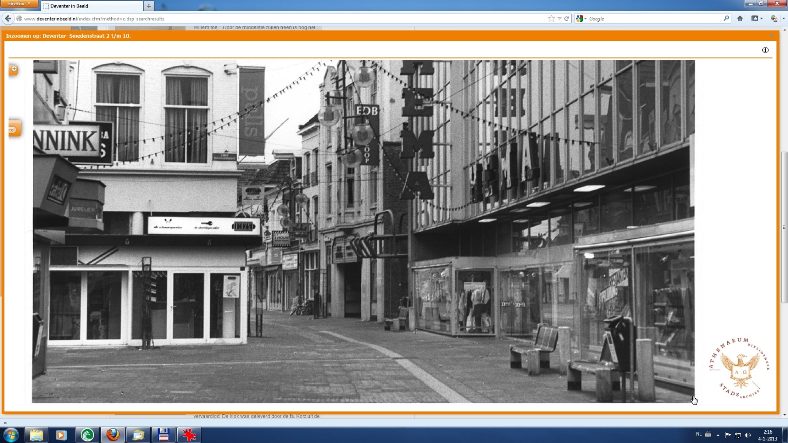The height and width of the screenshot is (443, 788).
Task: Click the clock showing 2:16
Action: coord(768,435)
